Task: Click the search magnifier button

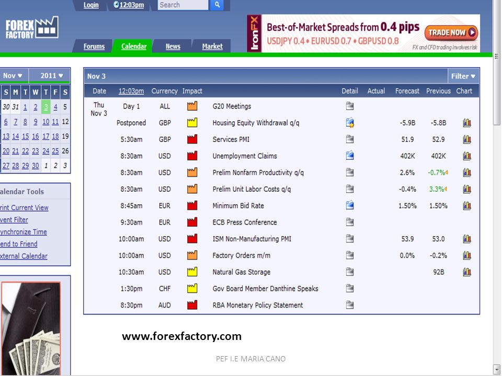Action: (216, 5)
